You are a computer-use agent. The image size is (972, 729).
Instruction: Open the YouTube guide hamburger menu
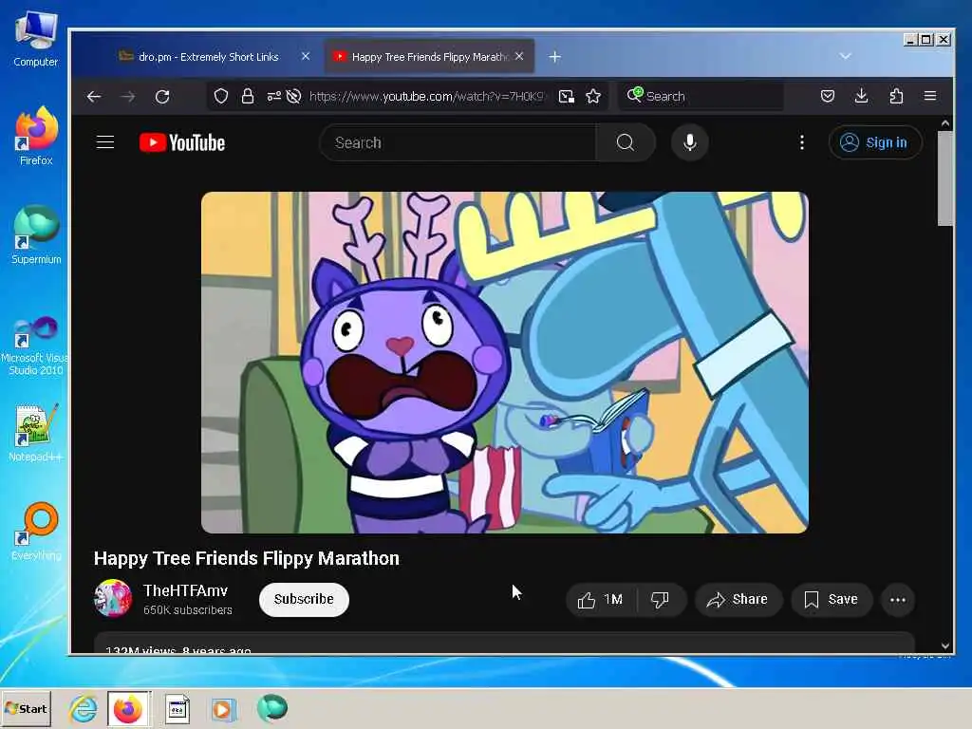[x=105, y=142]
